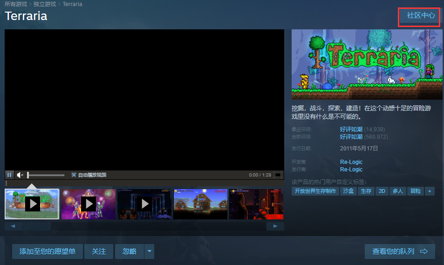Screen dimensions: 444x265
Task: Add a tag with the plus button
Action: coord(430,191)
